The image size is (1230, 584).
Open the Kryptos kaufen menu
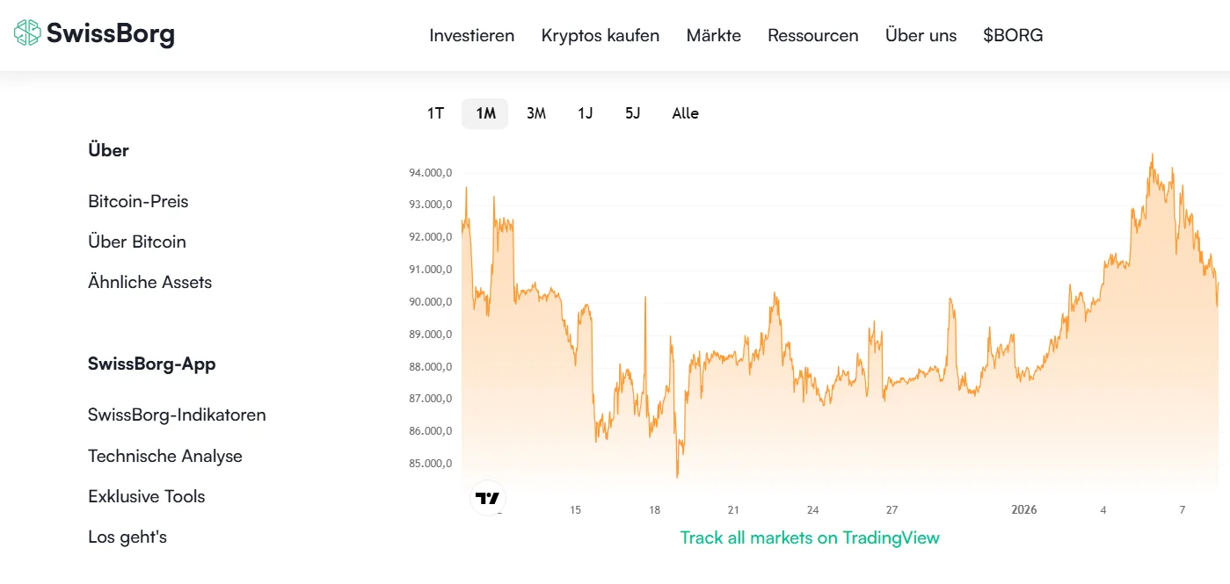click(x=600, y=35)
